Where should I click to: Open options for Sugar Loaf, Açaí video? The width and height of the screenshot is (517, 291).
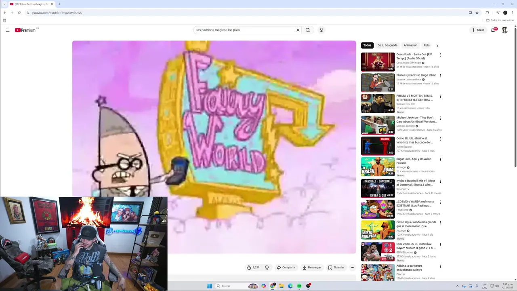[x=440, y=160]
